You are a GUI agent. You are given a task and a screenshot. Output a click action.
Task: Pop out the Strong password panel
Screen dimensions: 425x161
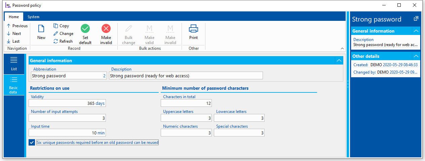tap(416, 19)
